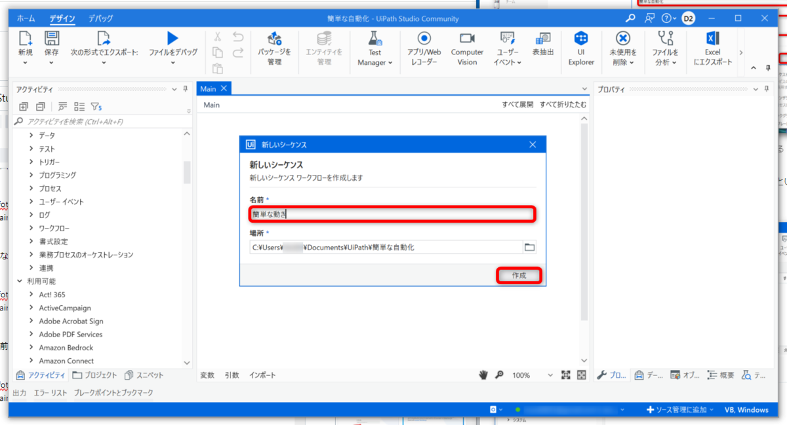This screenshot has height=425, width=787.
Task: Select the pan hand tool in designer
Action: coord(483,375)
